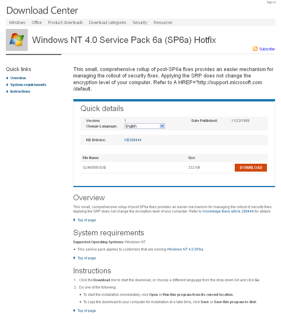Open the KB299444 article link
Screen dimensions: 281x321
tap(133, 140)
